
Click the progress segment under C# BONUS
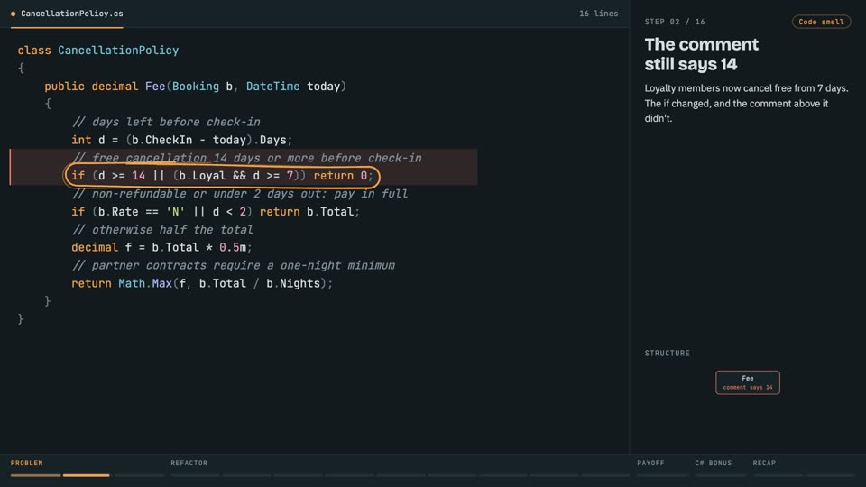pyautogui.click(x=720, y=475)
